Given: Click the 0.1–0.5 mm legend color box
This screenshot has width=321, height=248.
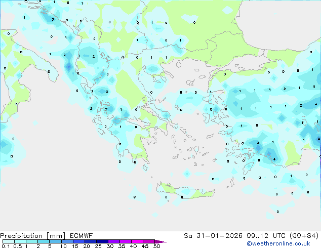Looking at the screenshot, I should tap(9, 241).
